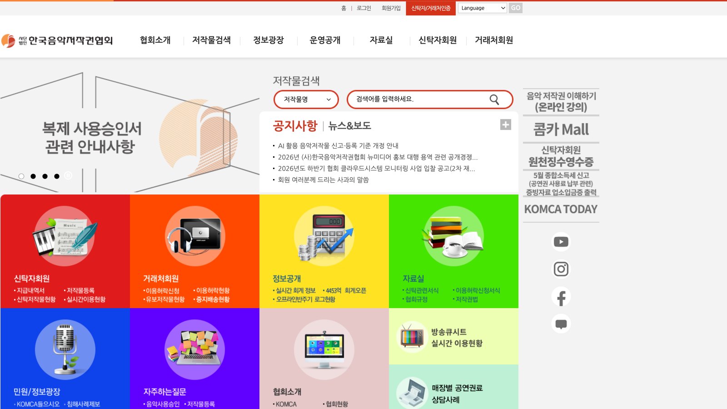Click the 침해사례제보 link
Screen dimensions: 727x409
[x=83, y=404]
